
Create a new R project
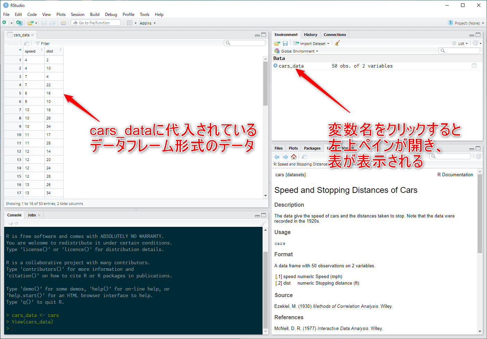point(19,23)
